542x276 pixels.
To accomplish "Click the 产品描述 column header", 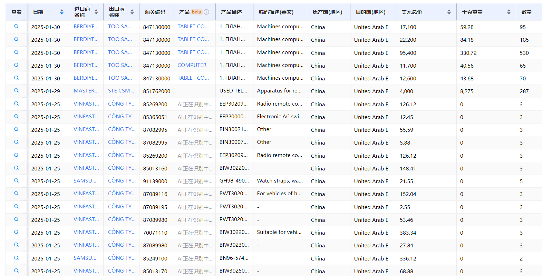I will [x=231, y=12].
